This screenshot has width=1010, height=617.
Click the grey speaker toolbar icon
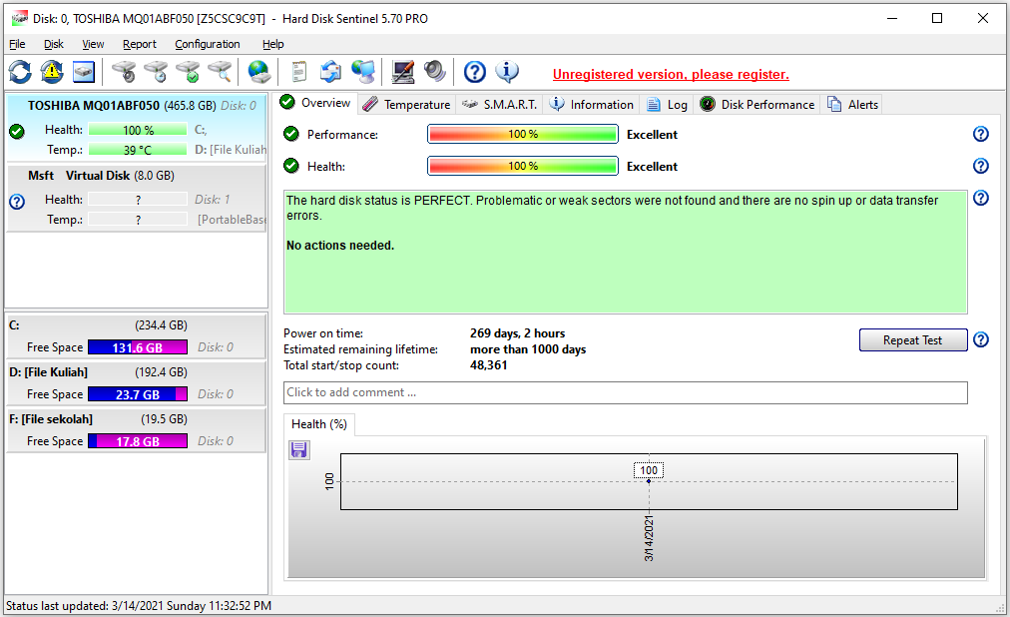click(x=435, y=72)
